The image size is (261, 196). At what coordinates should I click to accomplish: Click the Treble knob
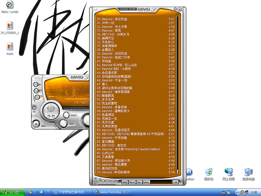66,115
